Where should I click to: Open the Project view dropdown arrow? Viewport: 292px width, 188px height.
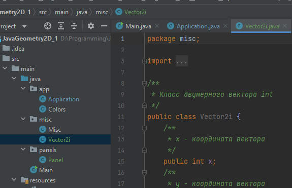(x=24, y=26)
